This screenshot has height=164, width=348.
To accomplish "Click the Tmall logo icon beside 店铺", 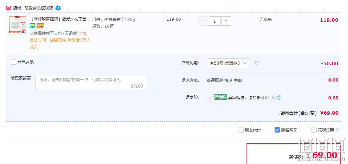I will click(8, 8).
